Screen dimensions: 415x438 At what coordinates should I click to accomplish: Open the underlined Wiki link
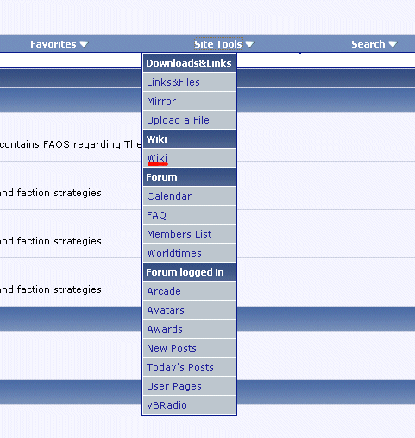click(157, 158)
